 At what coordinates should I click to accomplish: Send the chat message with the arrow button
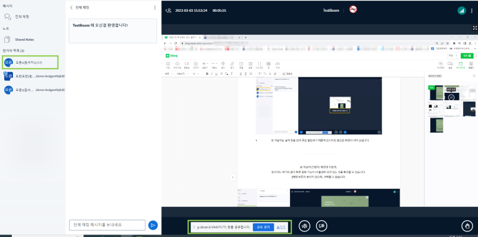153,225
